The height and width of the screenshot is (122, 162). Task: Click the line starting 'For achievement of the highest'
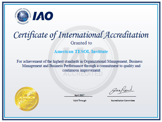79,62
